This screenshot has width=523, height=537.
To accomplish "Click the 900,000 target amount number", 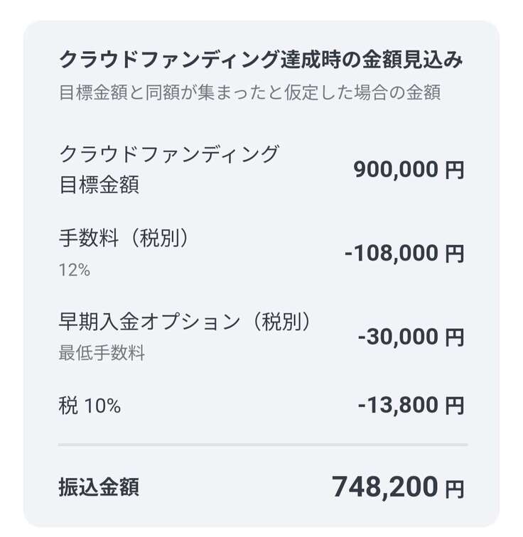I will click(397, 170).
